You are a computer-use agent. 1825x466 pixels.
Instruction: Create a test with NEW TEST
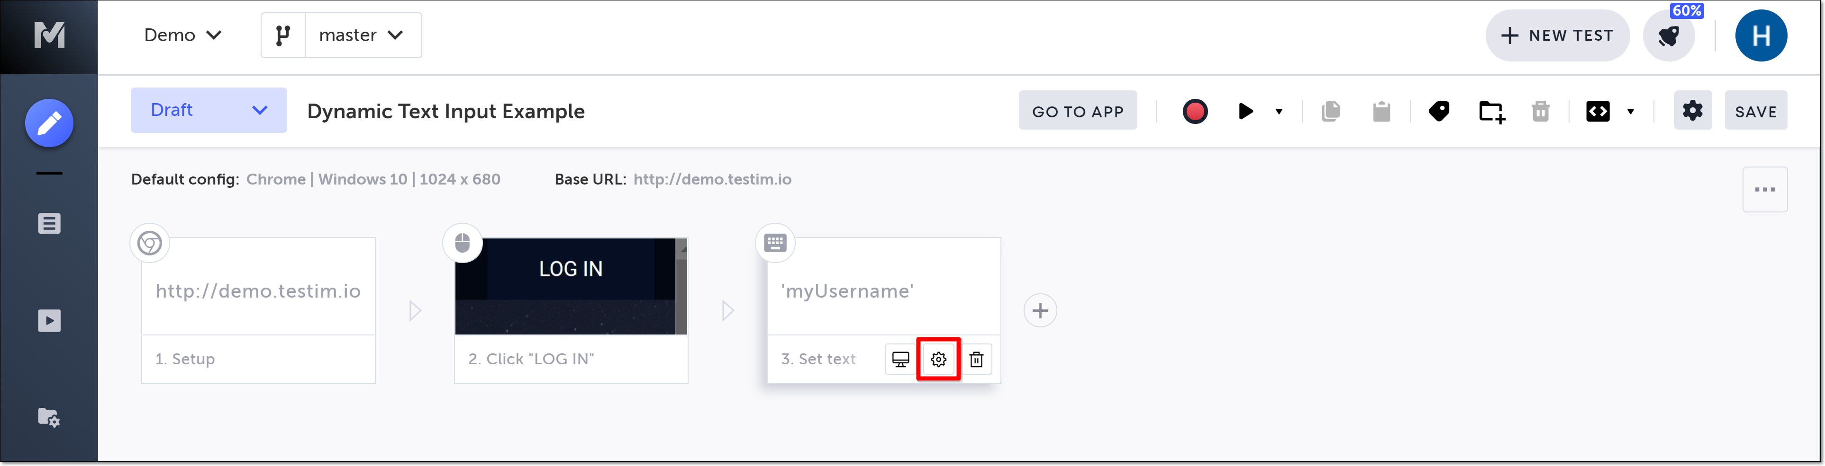coord(1557,35)
